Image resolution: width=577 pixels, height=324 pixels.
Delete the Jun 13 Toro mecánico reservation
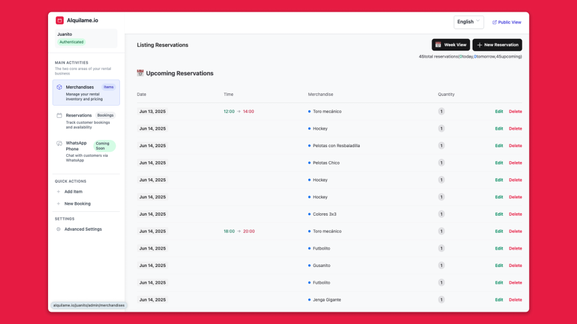pos(515,111)
